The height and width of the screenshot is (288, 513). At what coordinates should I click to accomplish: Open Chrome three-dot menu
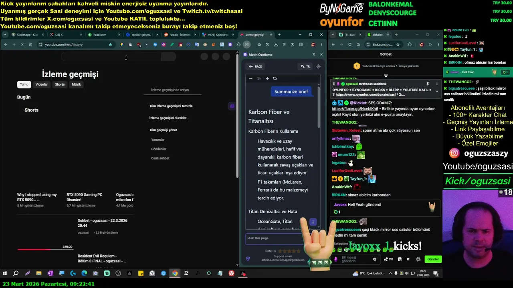coord(321,44)
